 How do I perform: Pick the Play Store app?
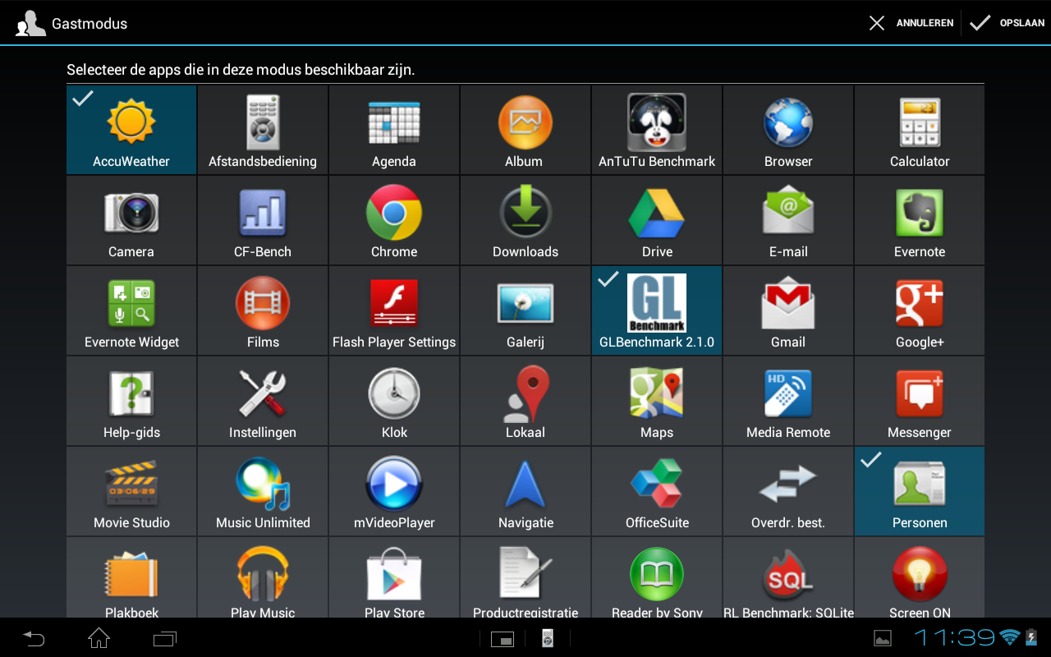[x=394, y=577]
